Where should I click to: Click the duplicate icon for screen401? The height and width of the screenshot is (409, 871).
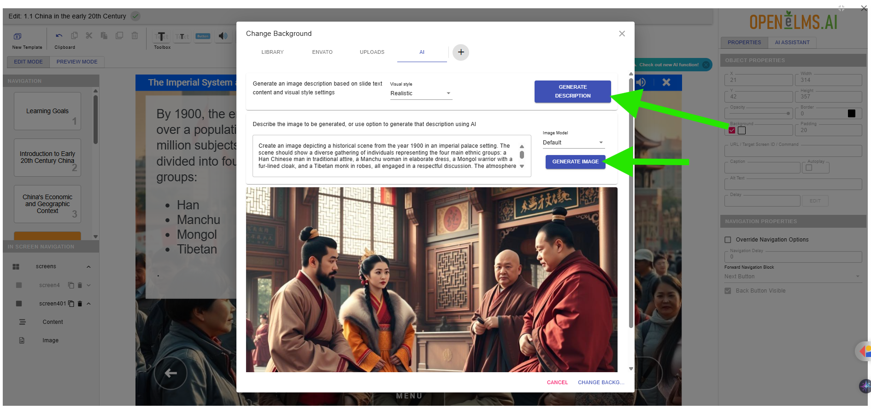(x=71, y=304)
